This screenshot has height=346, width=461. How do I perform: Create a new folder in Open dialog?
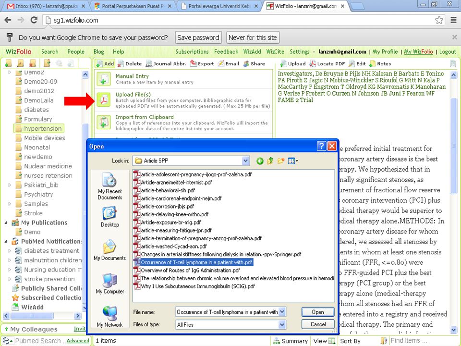coord(281,161)
